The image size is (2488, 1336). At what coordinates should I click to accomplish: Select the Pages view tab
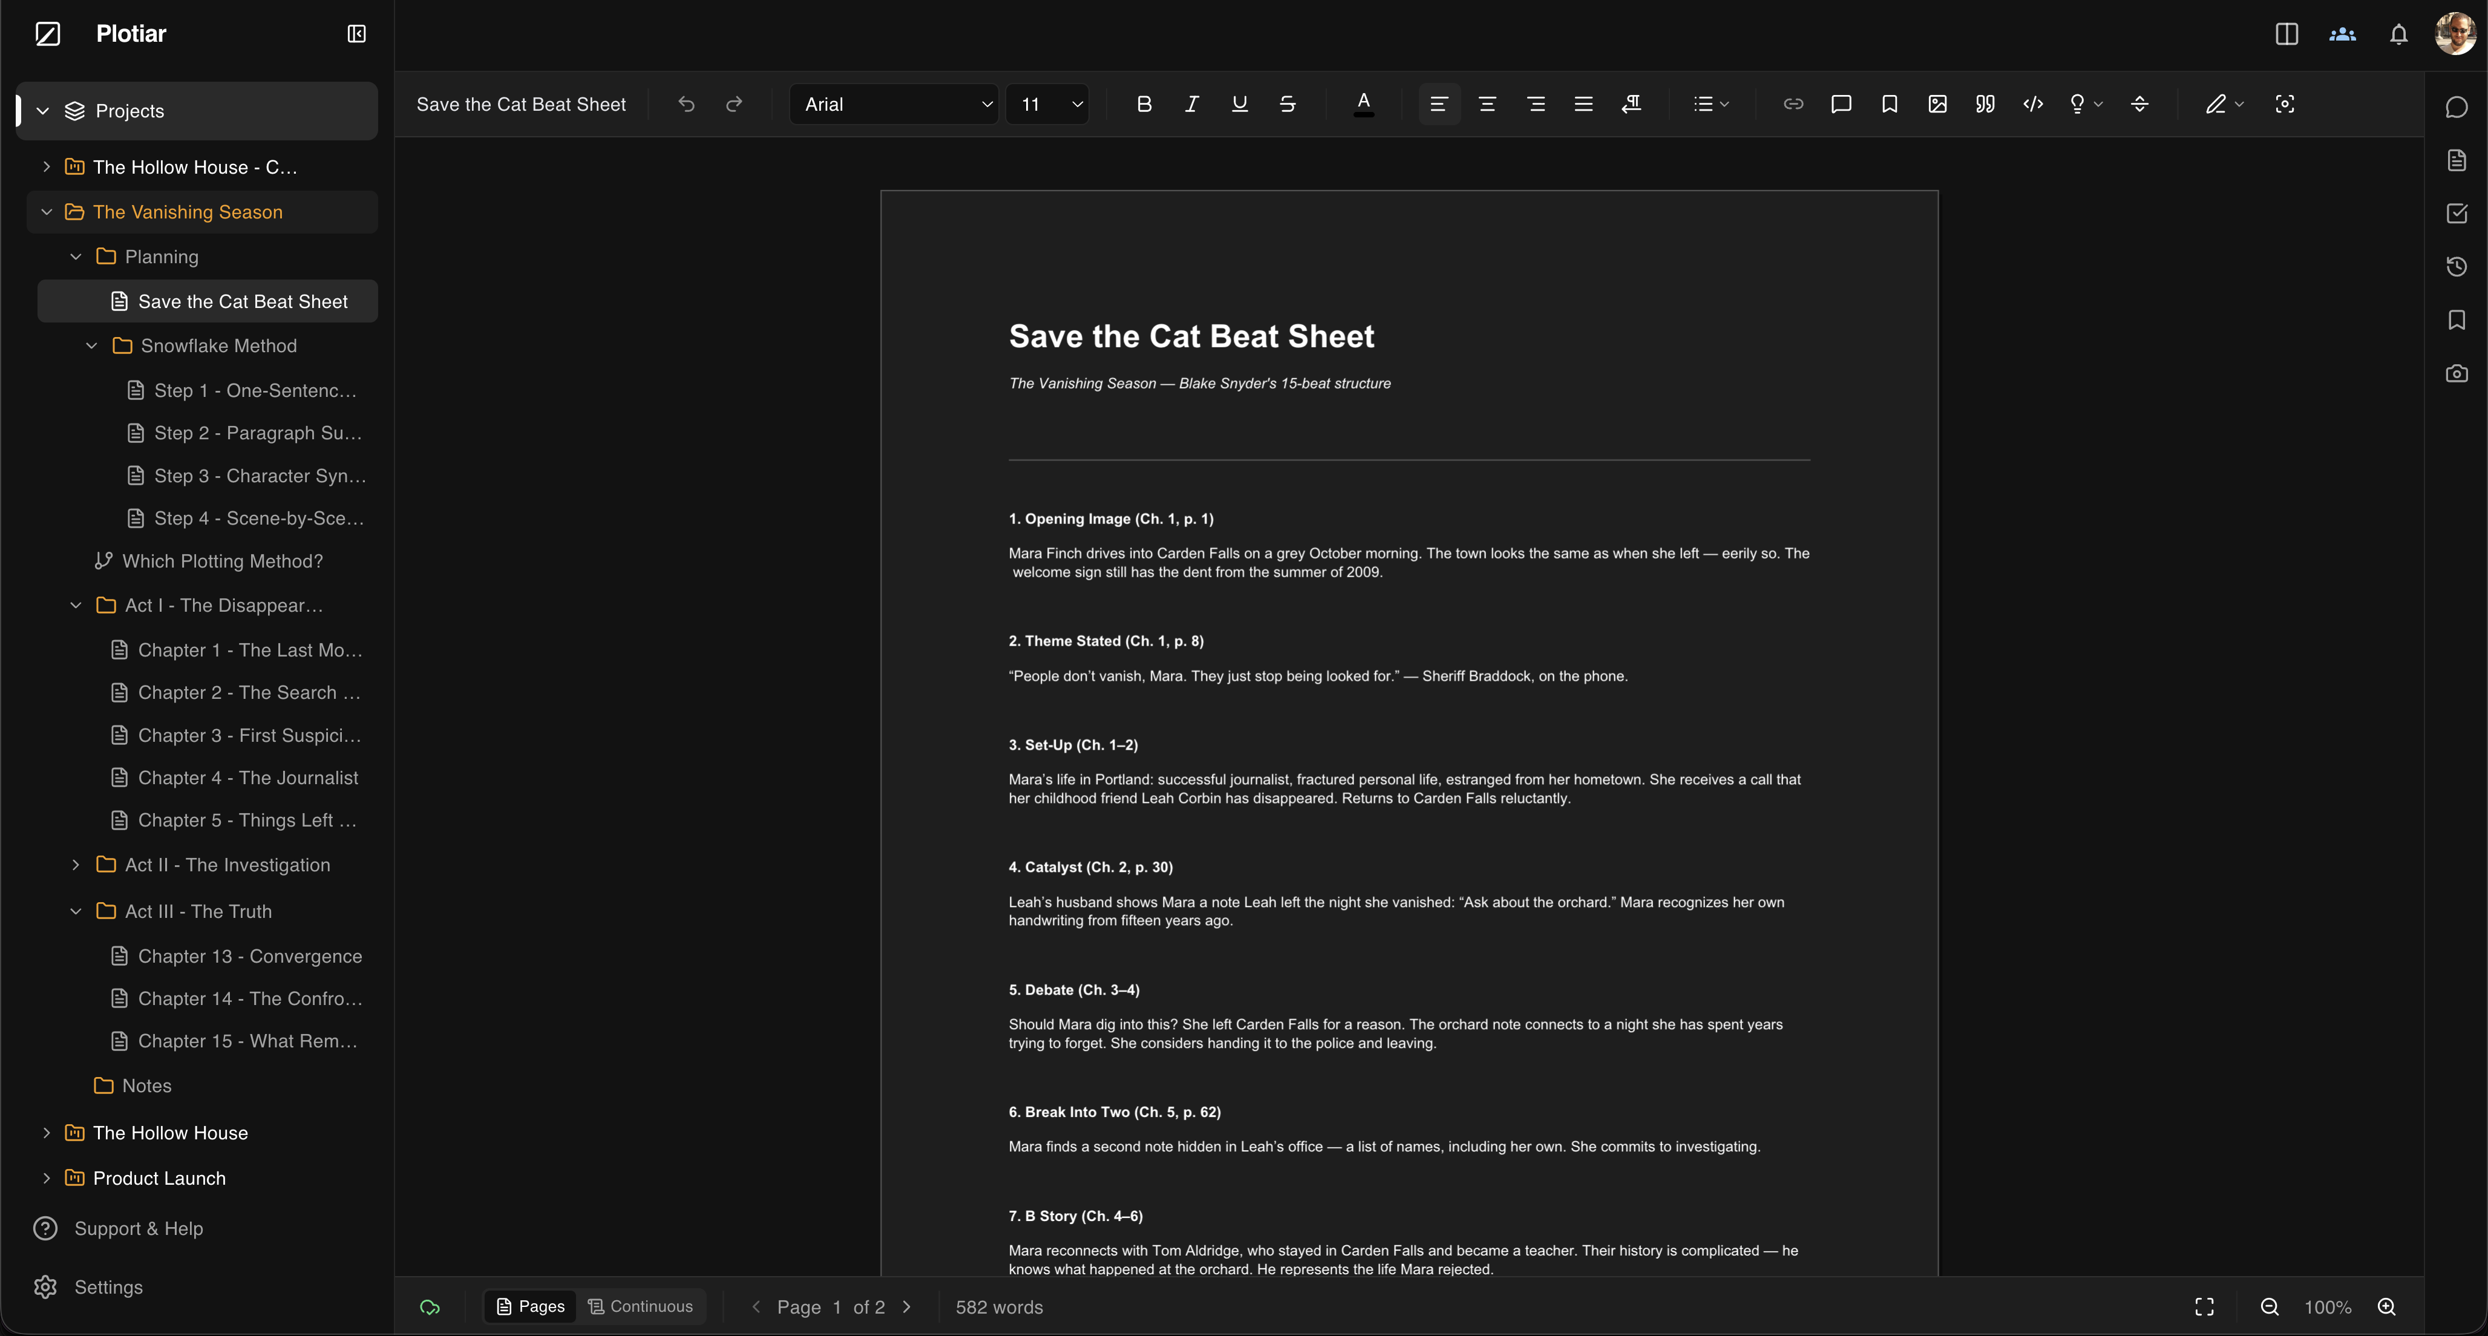pyautogui.click(x=529, y=1306)
